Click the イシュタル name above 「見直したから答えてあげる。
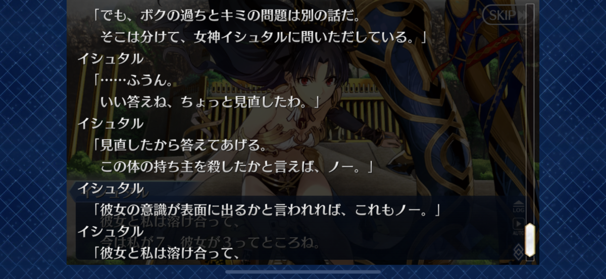This screenshot has height=279, width=606. pos(110,123)
